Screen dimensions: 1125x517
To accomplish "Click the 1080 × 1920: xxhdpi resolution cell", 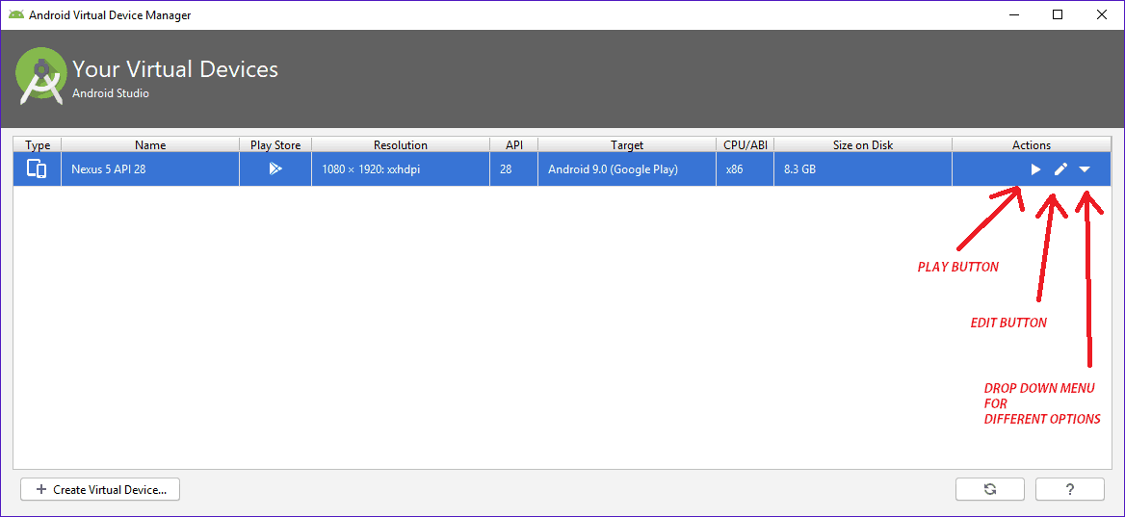I will pyautogui.click(x=401, y=169).
